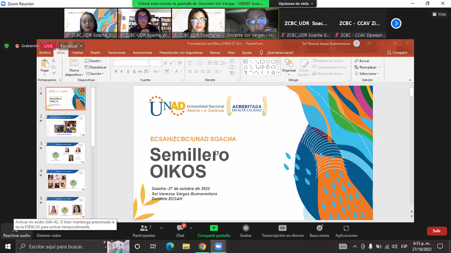Open the Archivo menu

coord(45,53)
